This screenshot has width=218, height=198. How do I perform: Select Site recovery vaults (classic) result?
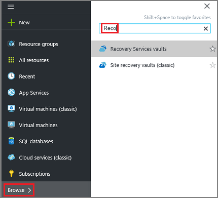(x=154, y=65)
